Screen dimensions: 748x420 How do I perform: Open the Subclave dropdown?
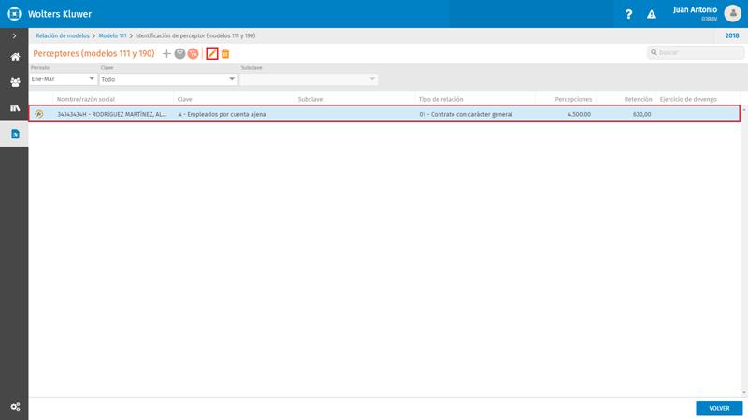pyautogui.click(x=309, y=79)
